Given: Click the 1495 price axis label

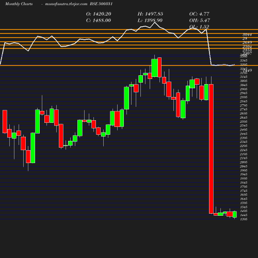Looking at the screenshot, I should pos(244,211).
